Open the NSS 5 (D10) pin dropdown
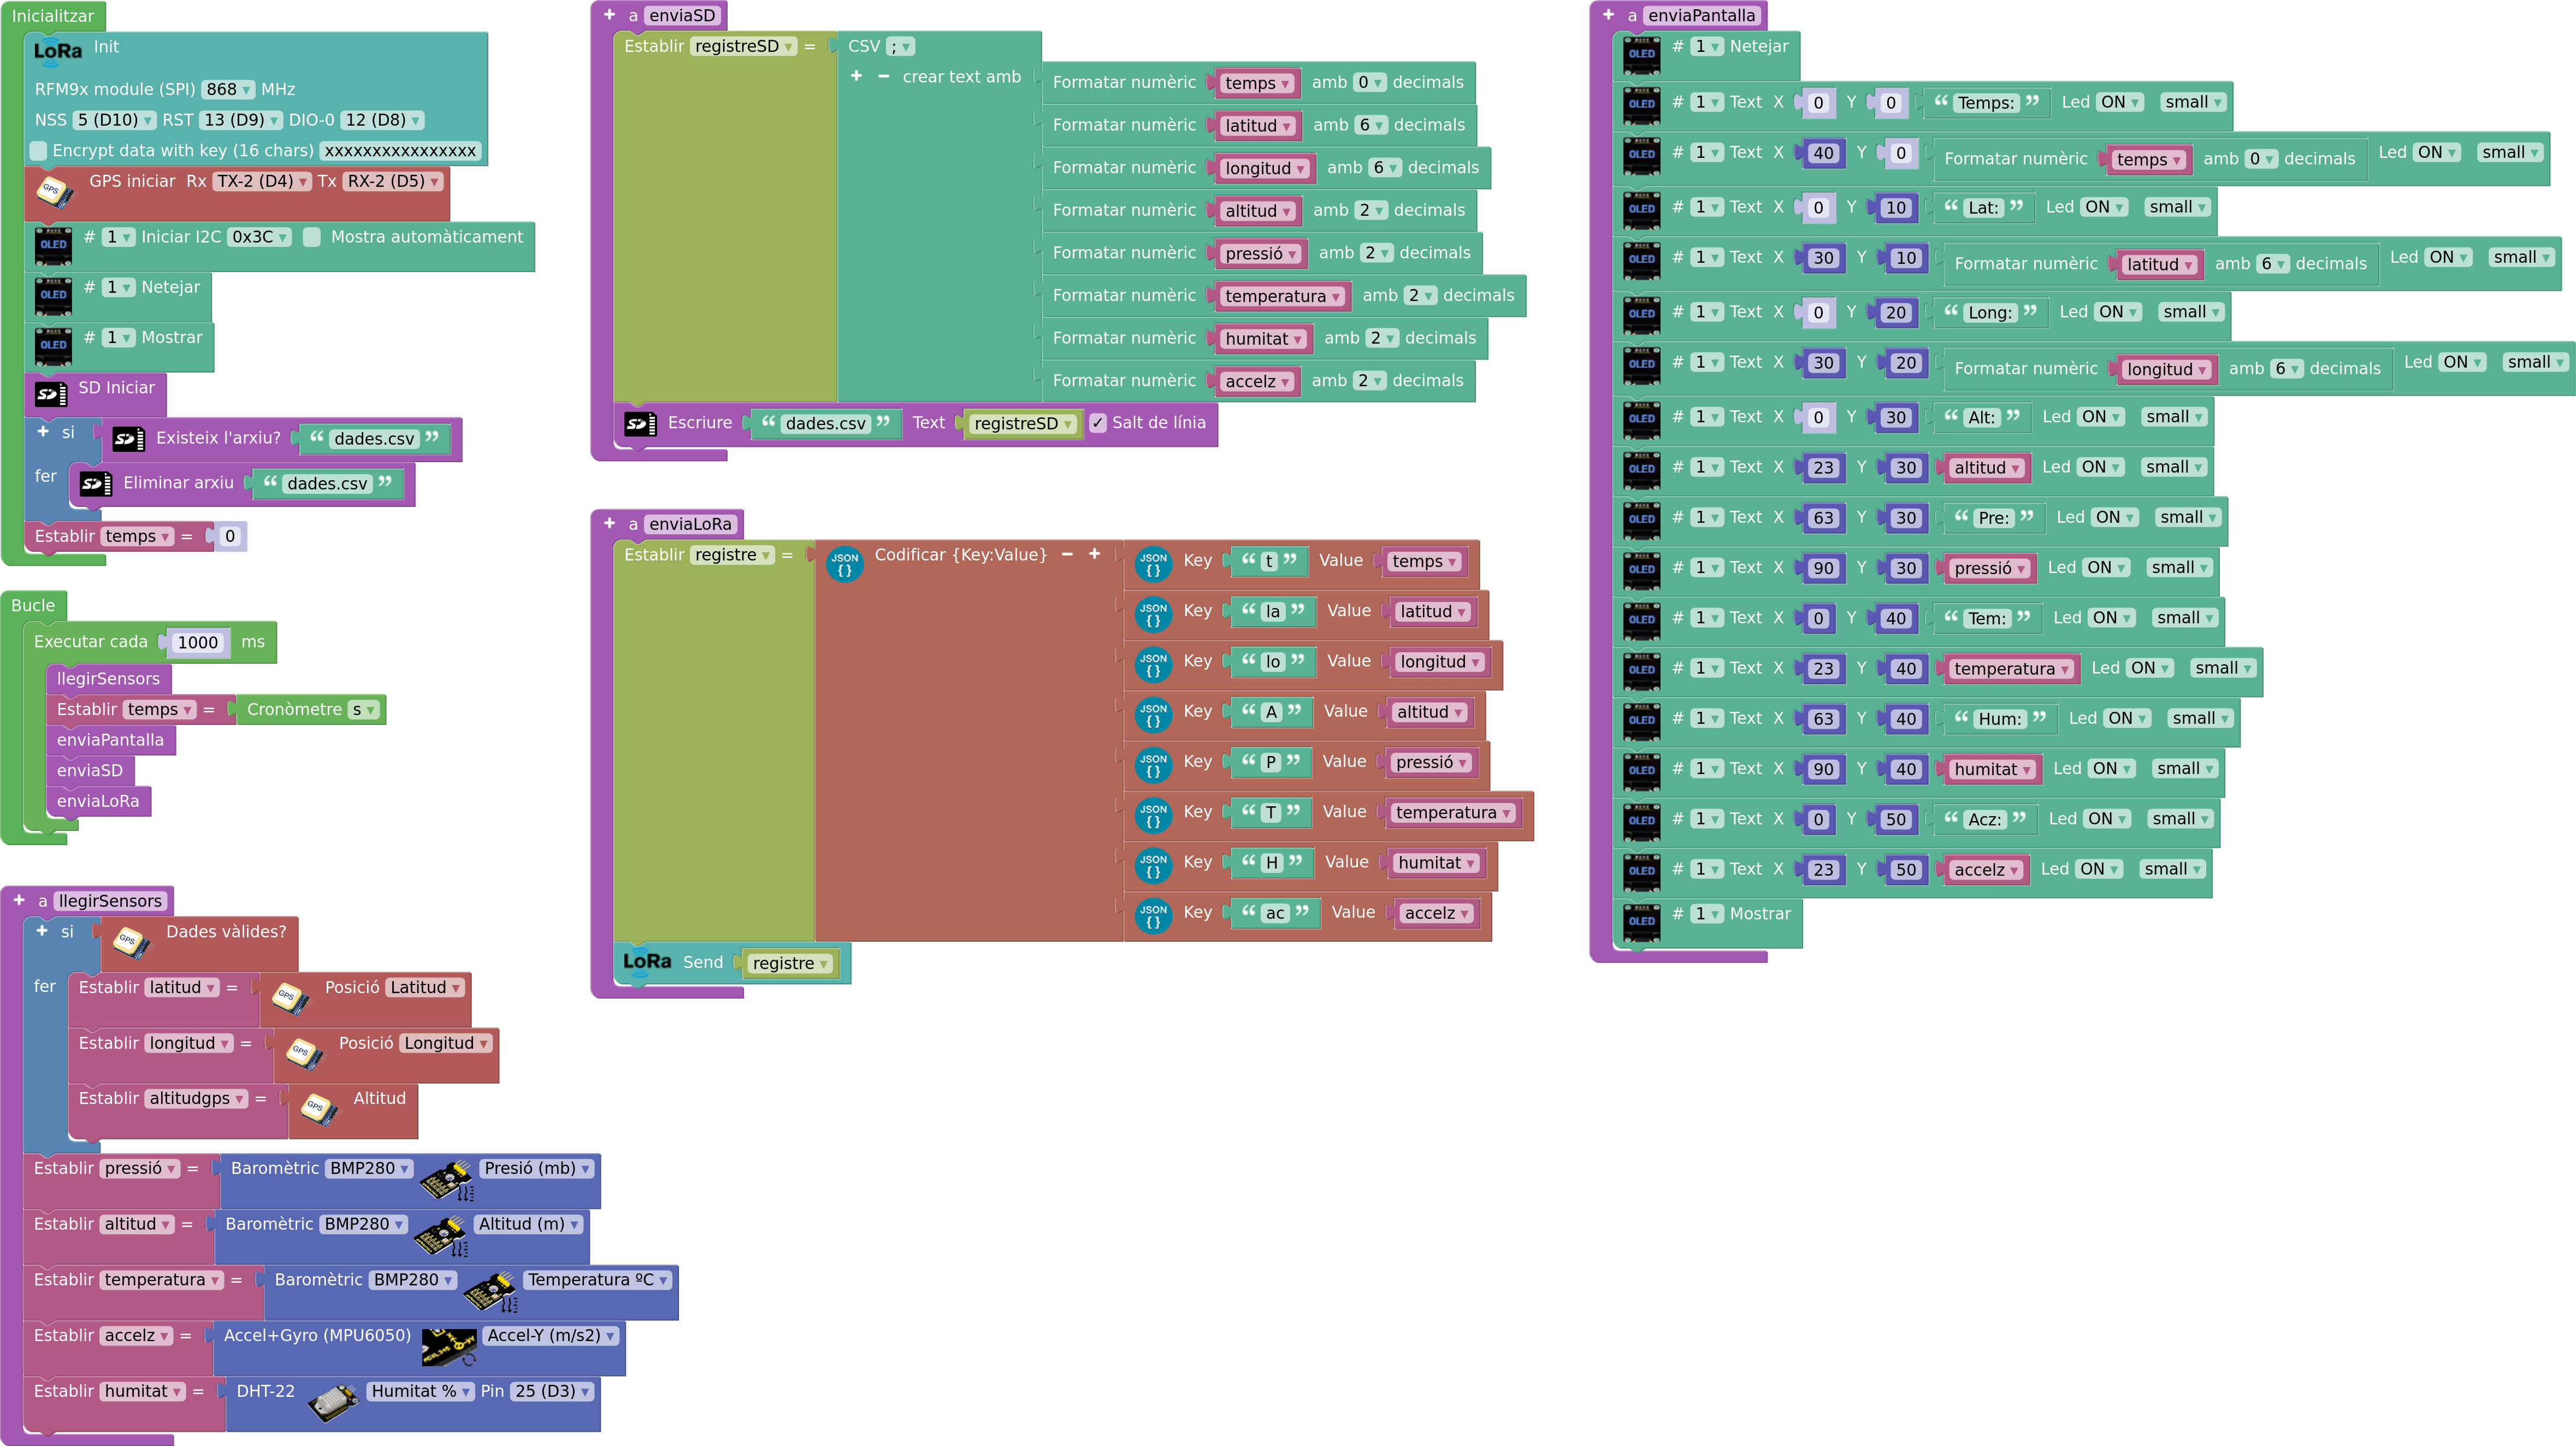Viewport: 2576px width, 1446px height. click(x=115, y=120)
